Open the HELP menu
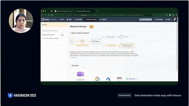This screenshot has height=106, width=189. point(168,19)
